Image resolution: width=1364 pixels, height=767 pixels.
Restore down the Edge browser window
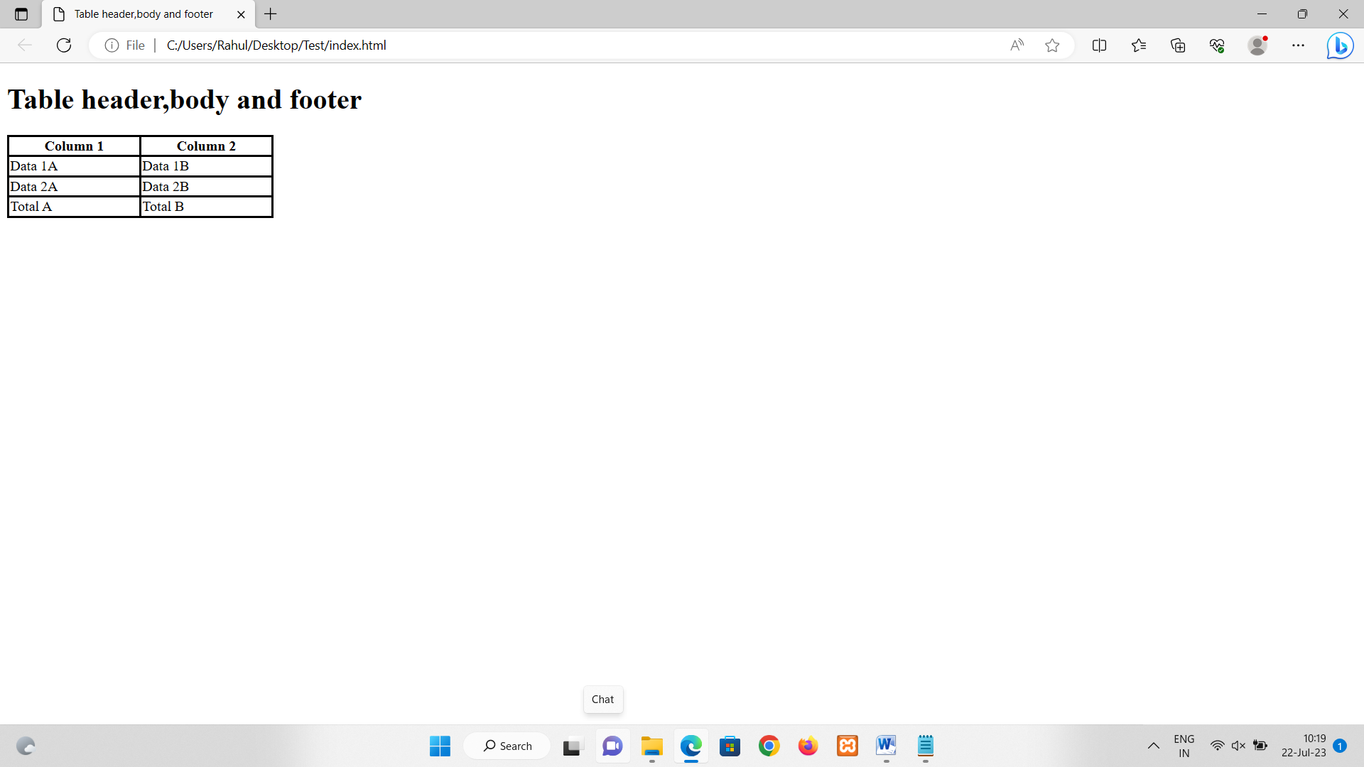coord(1302,14)
